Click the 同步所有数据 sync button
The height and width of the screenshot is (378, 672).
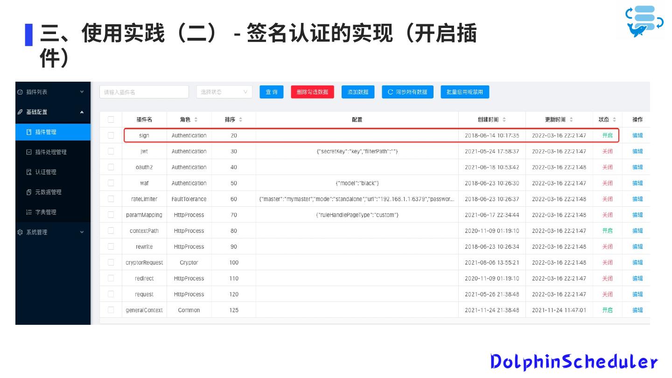pyautogui.click(x=407, y=92)
